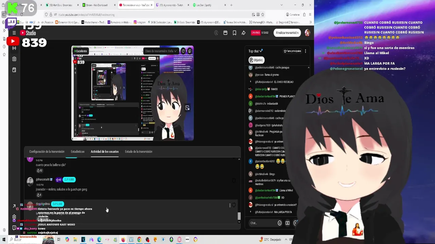The image size is (435, 244).
Task: Click the stream preview thumbnail
Action: (x=133, y=93)
